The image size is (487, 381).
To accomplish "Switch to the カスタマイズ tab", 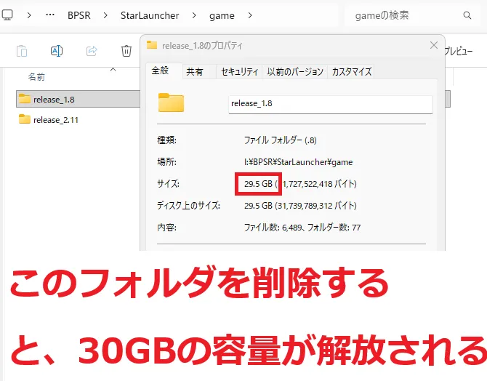I will pos(352,72).
